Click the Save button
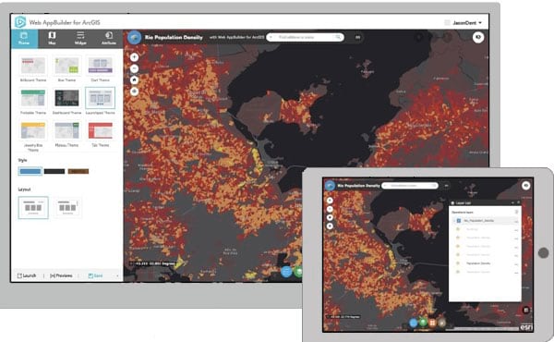This screenshot has width=554, height=342. [x=95, y=275]
